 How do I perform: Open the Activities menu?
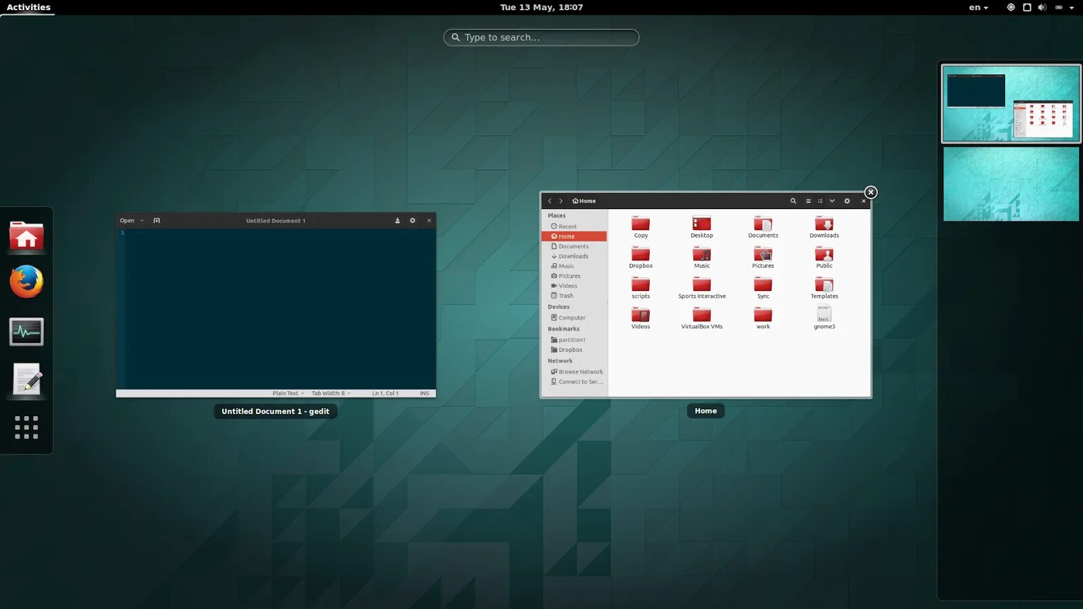[27, 7]
